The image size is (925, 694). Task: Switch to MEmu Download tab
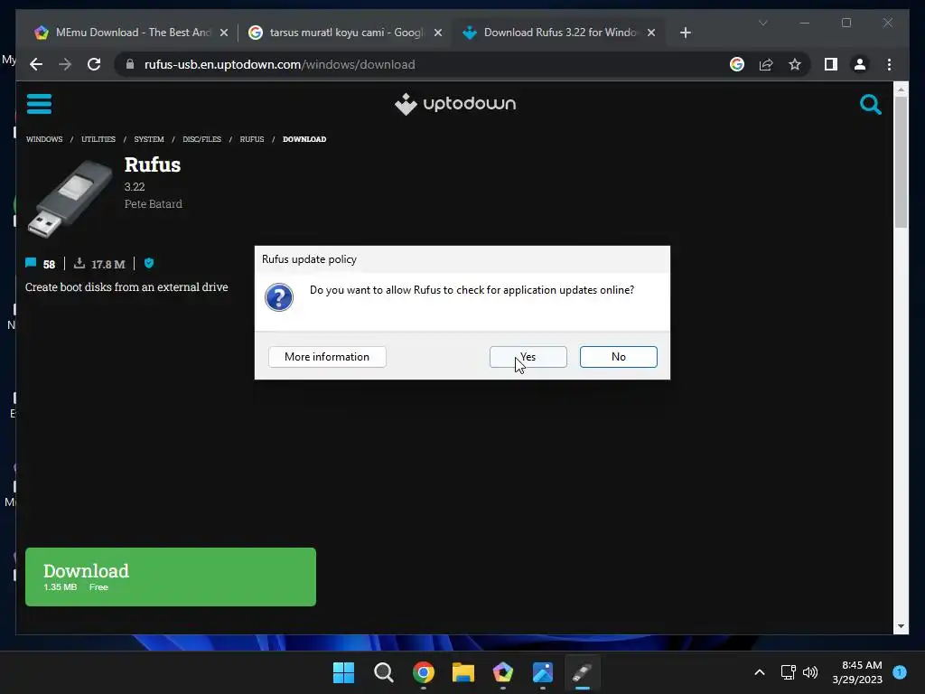click(131, 33)
